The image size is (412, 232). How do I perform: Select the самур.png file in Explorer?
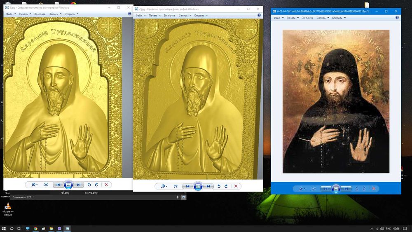(91, 192)
